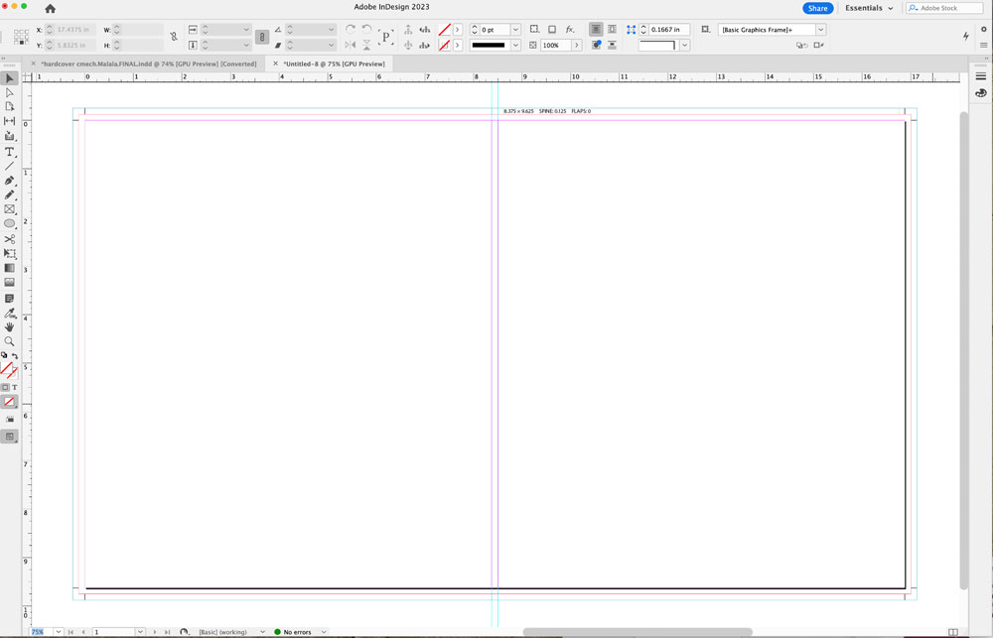Click the fill color swatch in the Control panel
This screenshot has width=993, height=638.
[x=445, y=30]
